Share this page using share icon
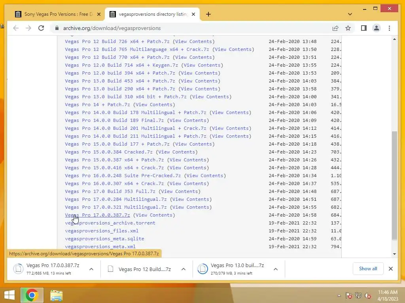 [335, 28]
